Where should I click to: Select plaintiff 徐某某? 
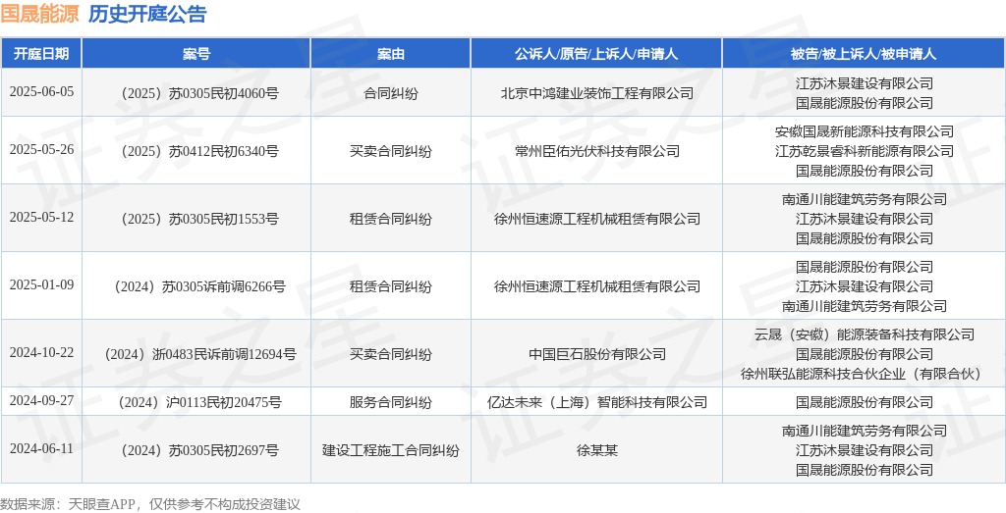[596, 451]
